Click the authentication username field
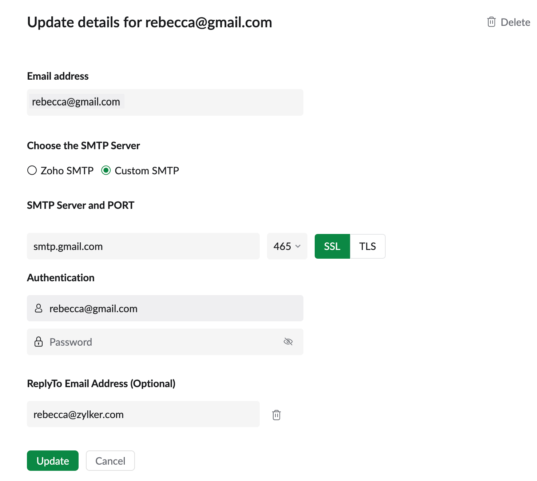Screen dimensions: 537x481 tap(165, 308)
